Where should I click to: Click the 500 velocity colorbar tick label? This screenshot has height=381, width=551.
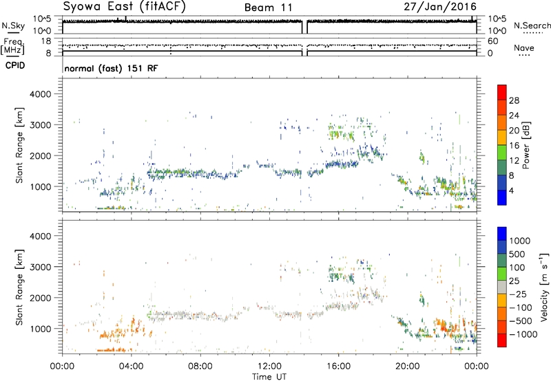[517, 254]
